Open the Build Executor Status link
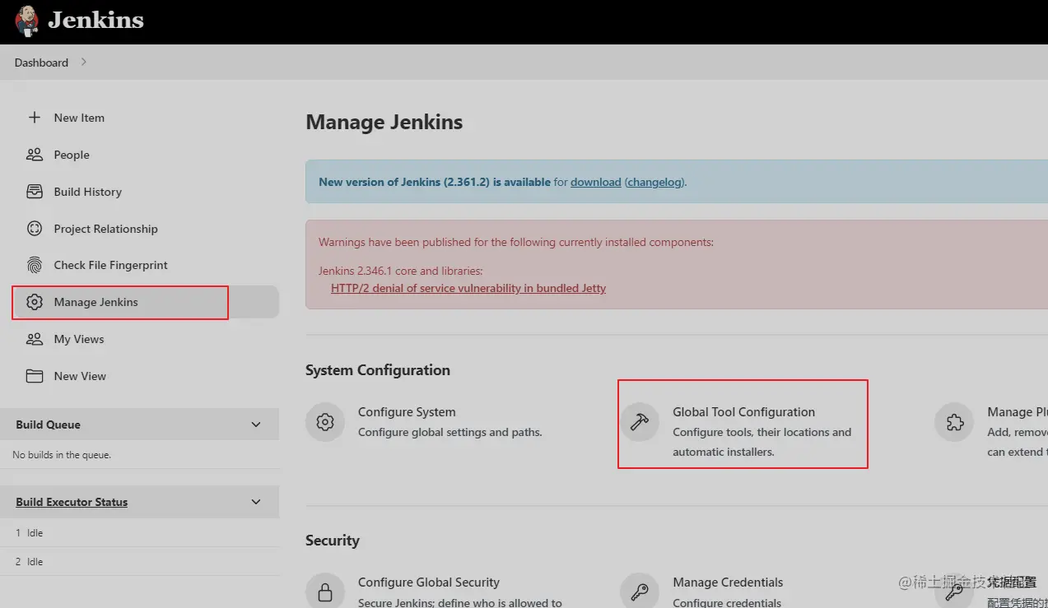Viewport: 1048px width, 608px height. (72, 502)
